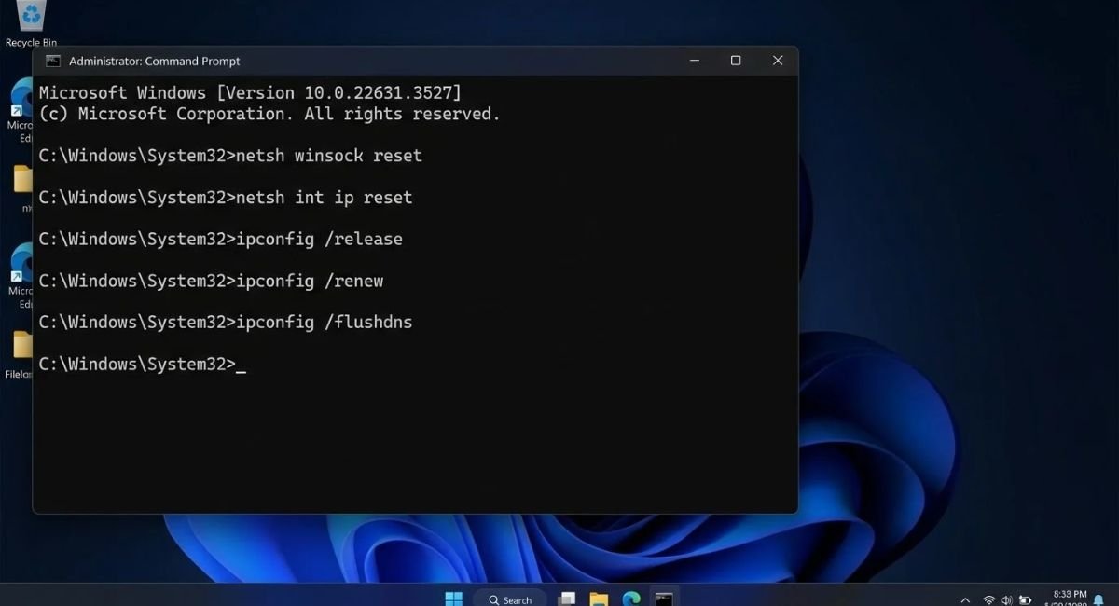Click the 'ipconfig /release' command text

320,239
